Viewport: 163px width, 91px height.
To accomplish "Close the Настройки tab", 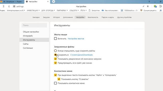I will click(x=48, y=2).
